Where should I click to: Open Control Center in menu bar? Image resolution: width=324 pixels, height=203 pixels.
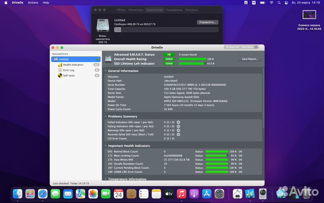[286, 3]
